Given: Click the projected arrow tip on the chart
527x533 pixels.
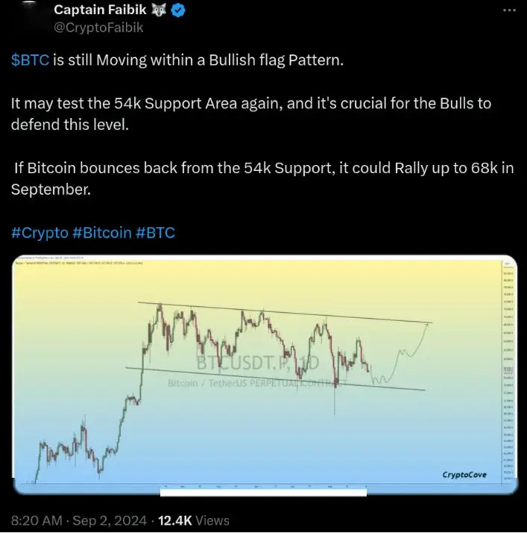Looking at the screenshot, I should coord(427,325).
